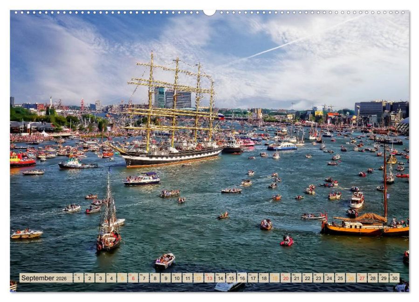Select day 3 in the calendar strip

point(101,278)
